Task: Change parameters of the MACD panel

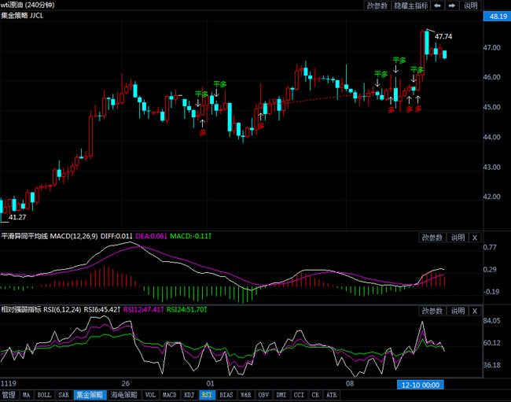Action: coord(432,237)
